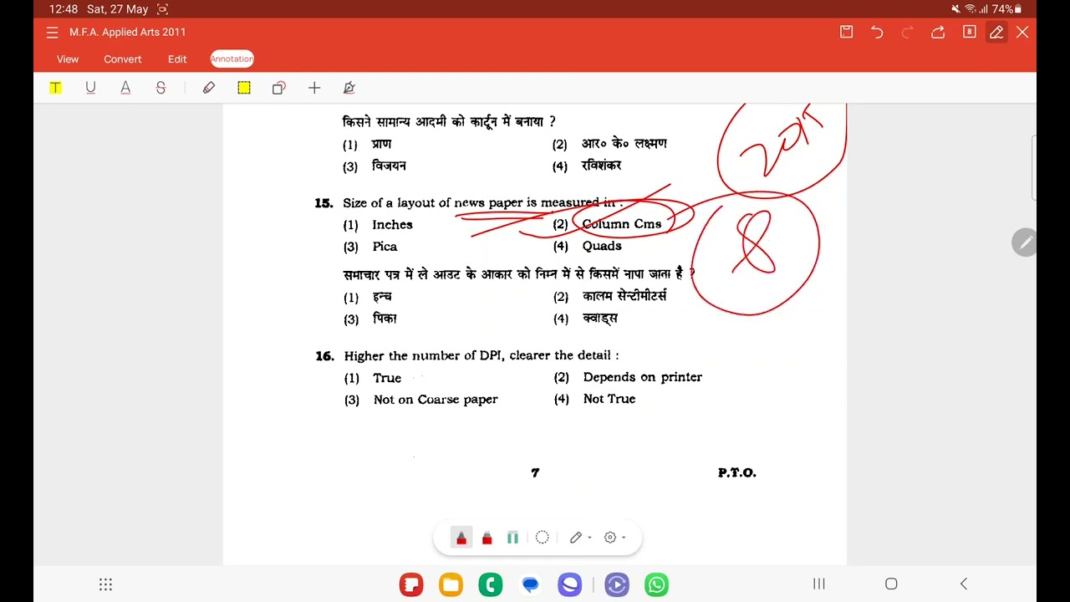The height and width of the screenshot is (602, 1070).
Task: Select the red pen in floating toolbar
Action: (x=461, y=538)
